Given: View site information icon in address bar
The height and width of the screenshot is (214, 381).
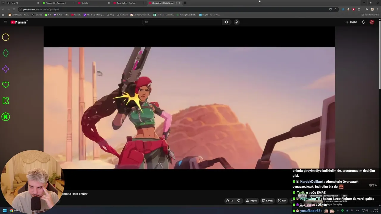Looking at the screenshot, I should [x=20, y=9].
